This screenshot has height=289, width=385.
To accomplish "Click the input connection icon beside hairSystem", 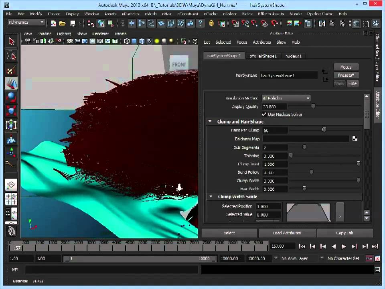I will point(325,71).
